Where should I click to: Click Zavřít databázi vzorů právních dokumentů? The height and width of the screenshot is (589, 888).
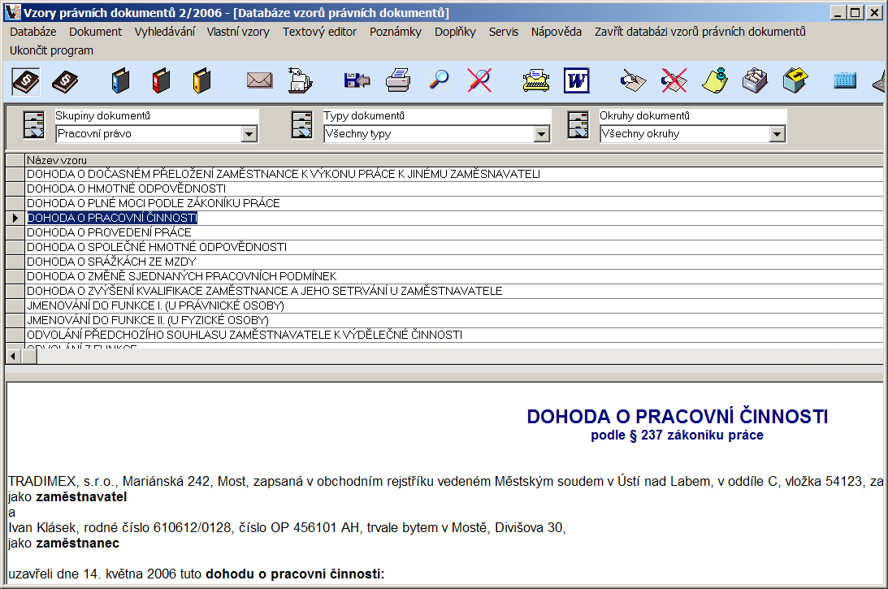[700, 32]
